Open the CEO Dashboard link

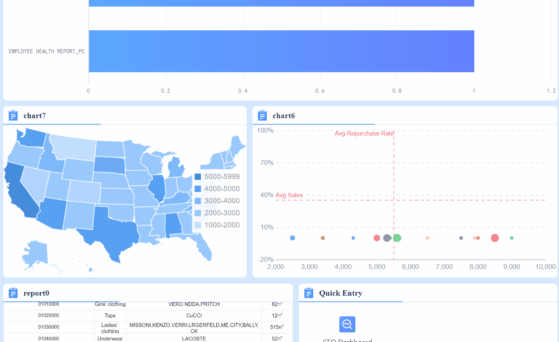tap(348, 340)
